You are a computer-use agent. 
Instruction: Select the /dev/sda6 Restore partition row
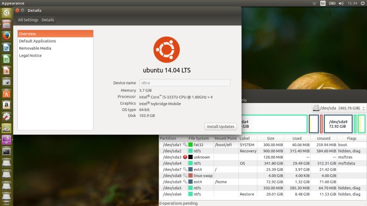(263, 194)
